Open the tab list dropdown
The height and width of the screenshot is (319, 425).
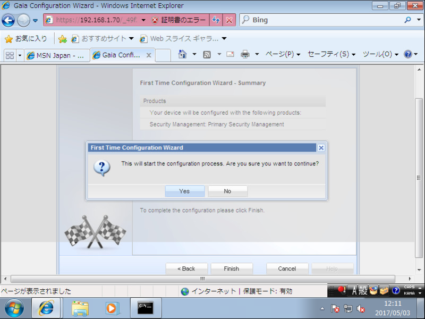pyautogui.click(x=20, y=55)
